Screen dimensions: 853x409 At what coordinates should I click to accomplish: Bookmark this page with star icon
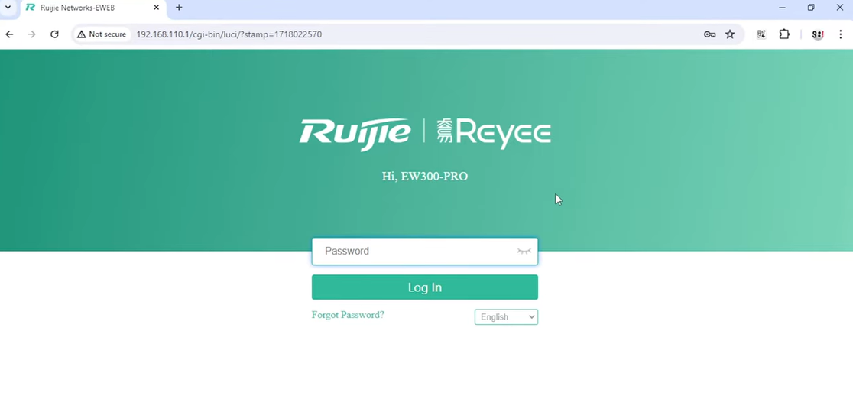(730, 34)
